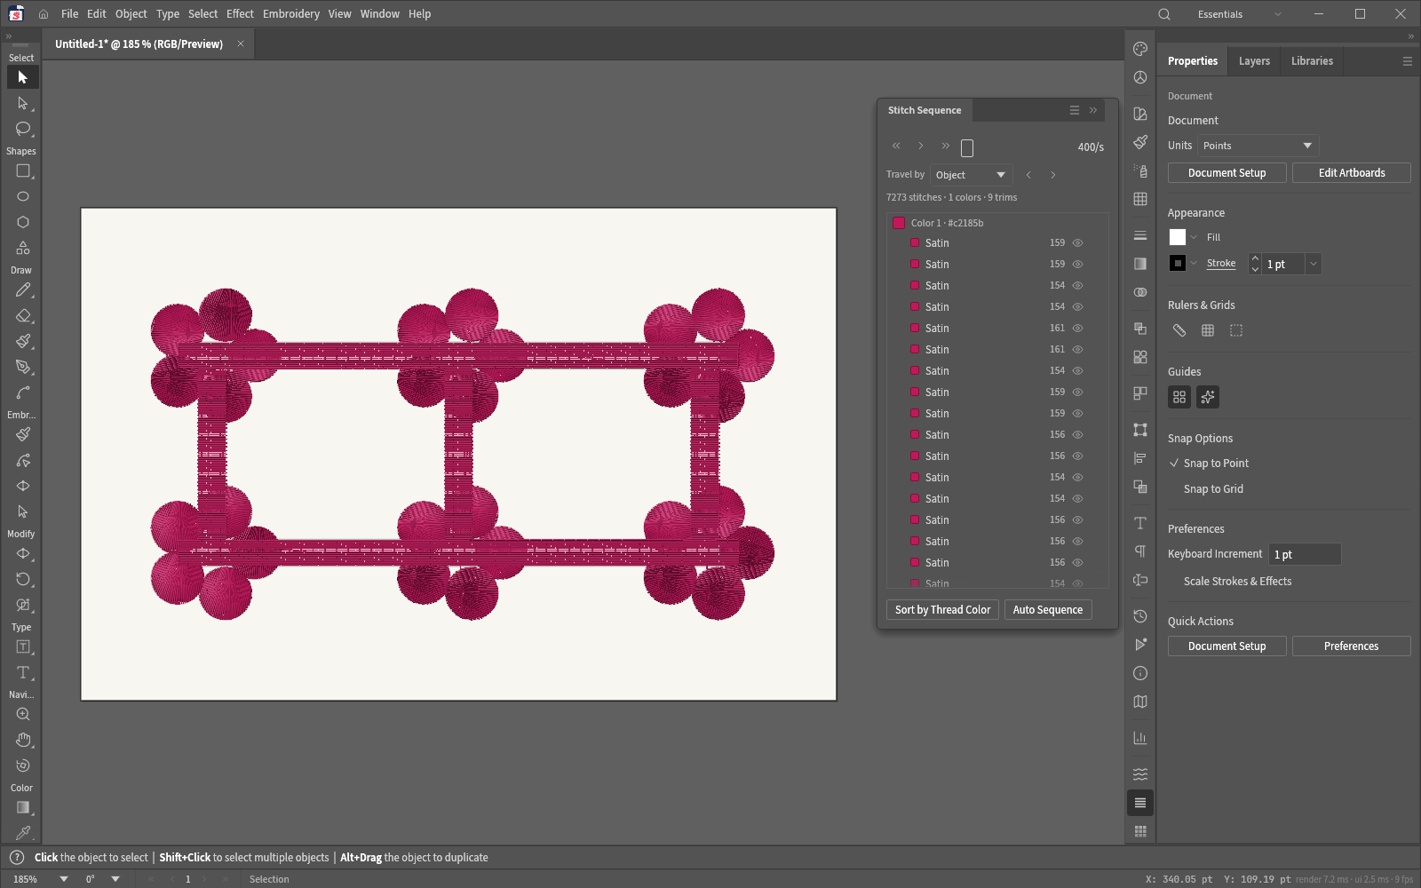Hide the first Satin row with 159 stitches
The height and width of the screenshot is (888, 1421).
click(x=1077, y=242)
